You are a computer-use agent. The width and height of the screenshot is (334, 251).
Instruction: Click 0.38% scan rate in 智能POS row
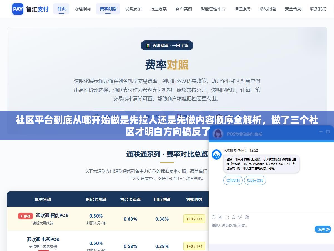click(x=162, y=219)
